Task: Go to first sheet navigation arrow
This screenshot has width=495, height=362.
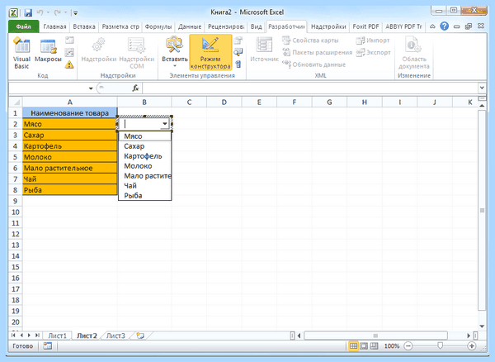Action: [13, 335]
